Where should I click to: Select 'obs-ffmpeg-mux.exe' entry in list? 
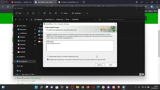(x=53, y=43)
